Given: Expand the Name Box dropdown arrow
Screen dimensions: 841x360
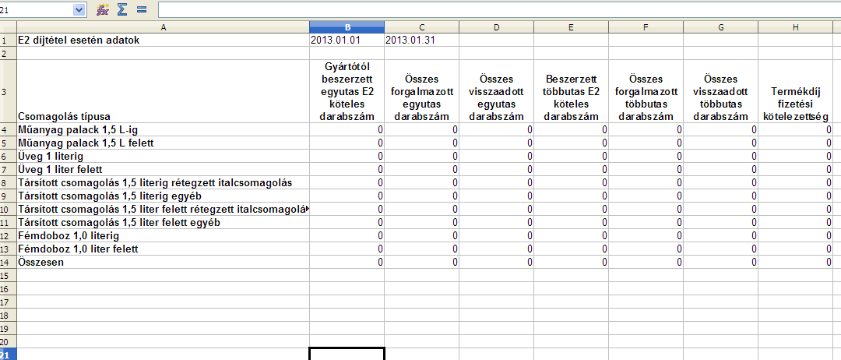Looking at the screenshot, I should pos(79,9).
